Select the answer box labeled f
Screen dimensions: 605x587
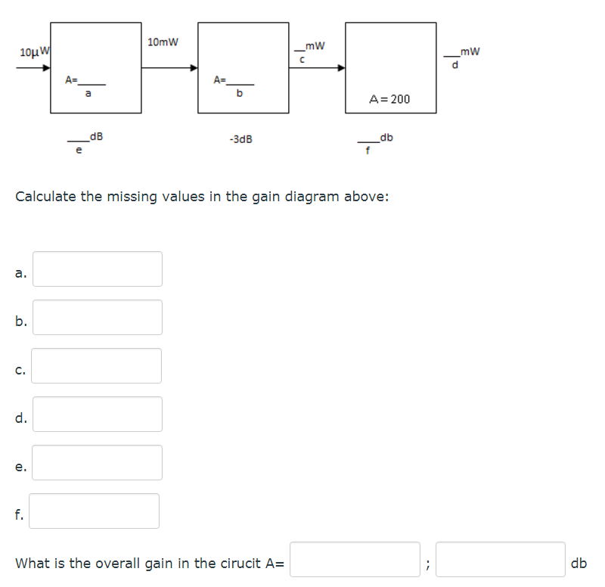coord(94,511)
